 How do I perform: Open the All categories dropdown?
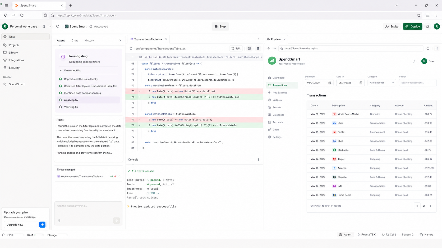pos(382,83)
